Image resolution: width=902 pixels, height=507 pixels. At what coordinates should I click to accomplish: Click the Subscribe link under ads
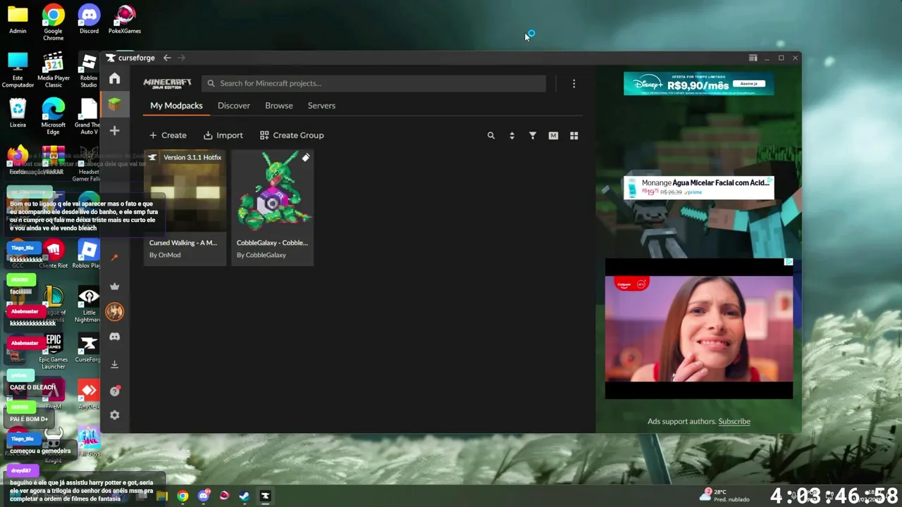pyautogui.click(x=734, y=421)
